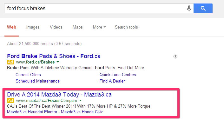Expand the arrow next to www.mazda3.ca/Focus-Compare
Image resolution: width=224 pixels, height=120 pixels.
[80, 100]
